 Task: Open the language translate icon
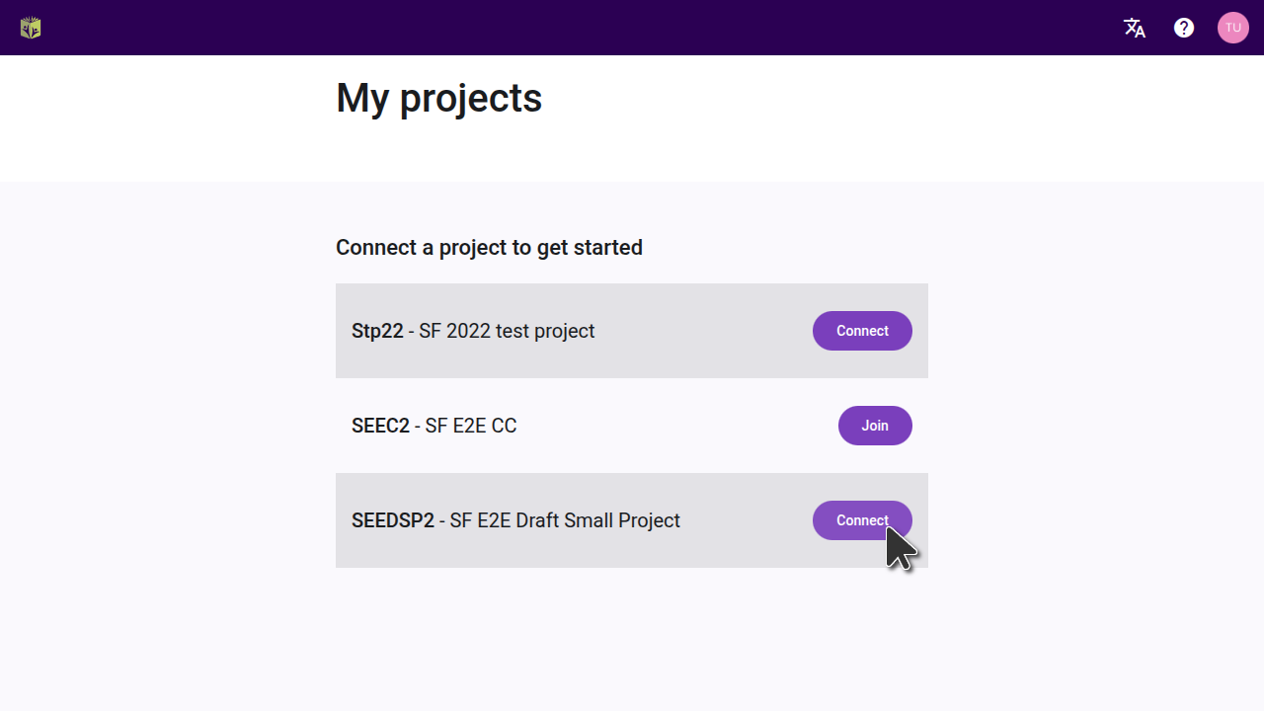coord(1135,28)
